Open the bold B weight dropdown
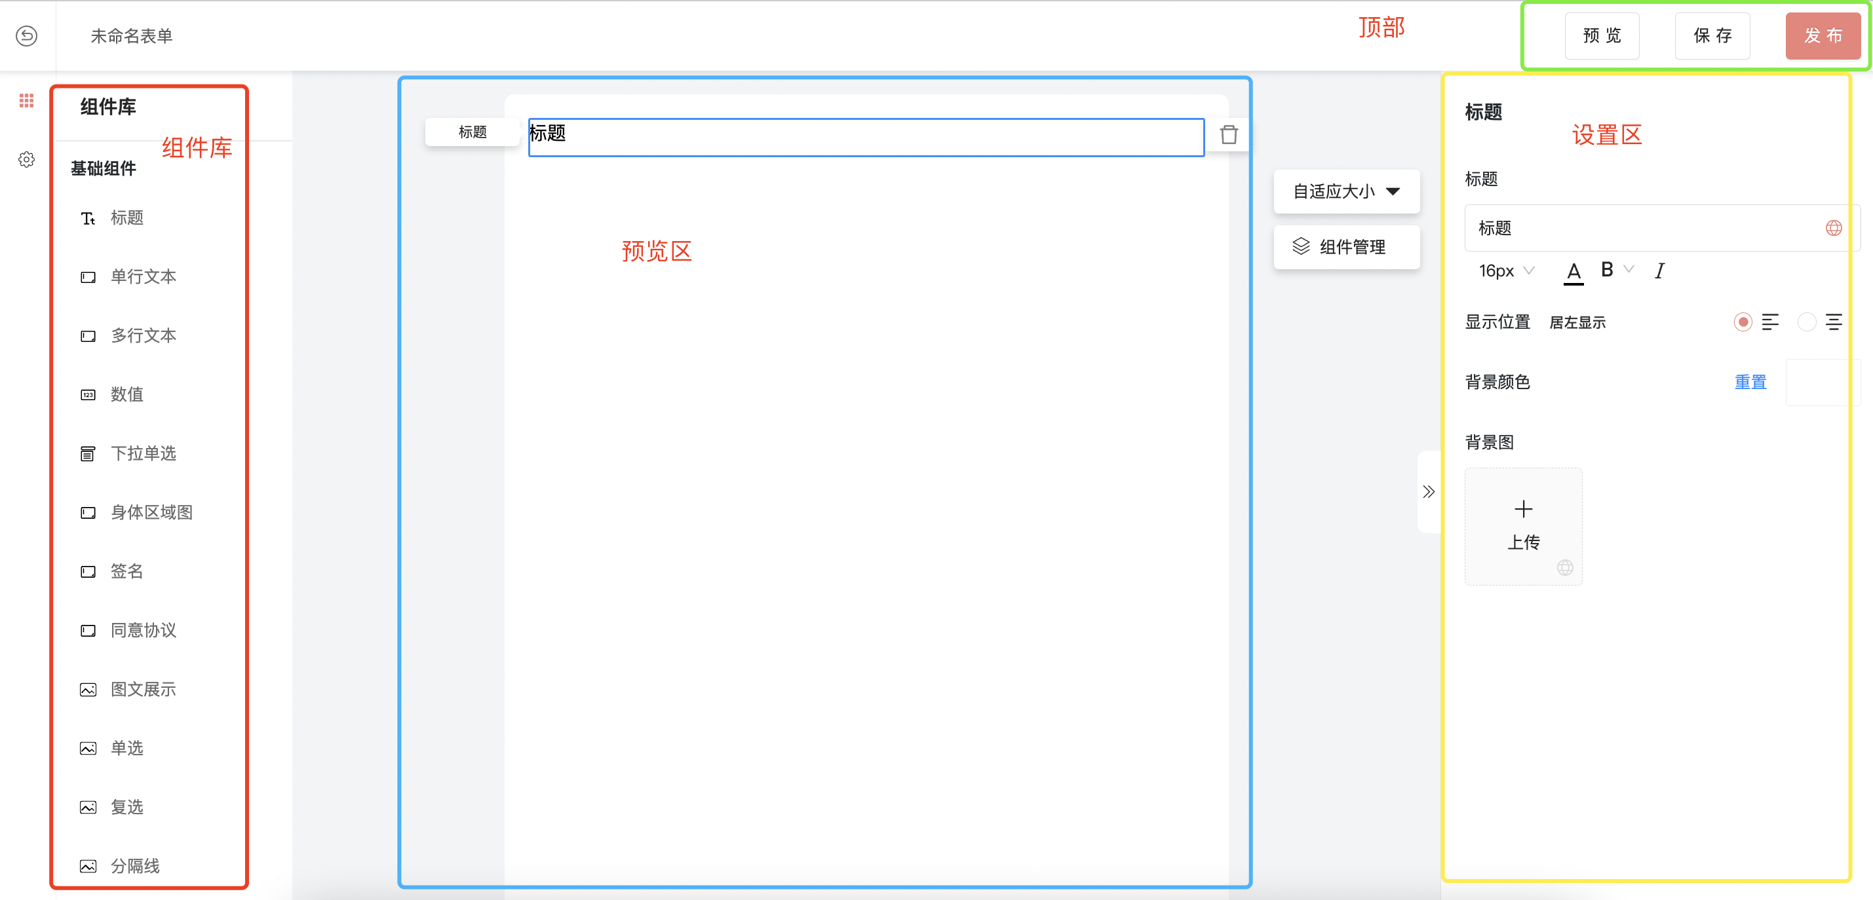The height and width of the screenshot is (900, 1873). [1617, 270]
